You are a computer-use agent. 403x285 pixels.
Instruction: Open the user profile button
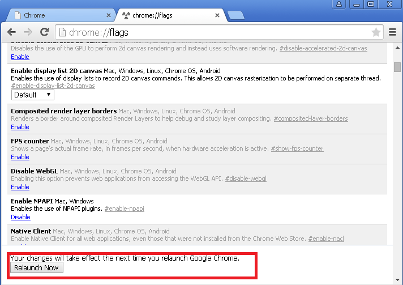[x=339, y=4]
